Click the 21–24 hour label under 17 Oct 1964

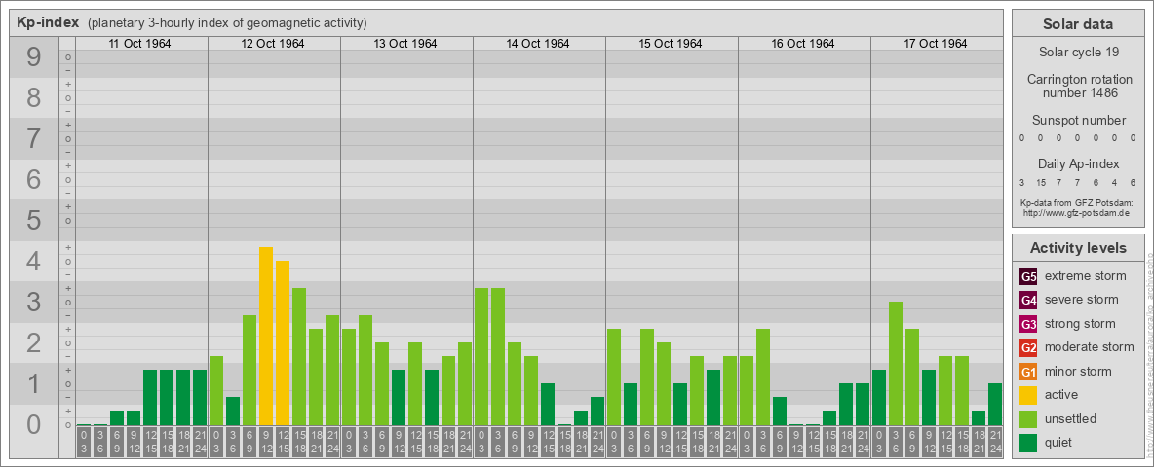click(994, 443)
